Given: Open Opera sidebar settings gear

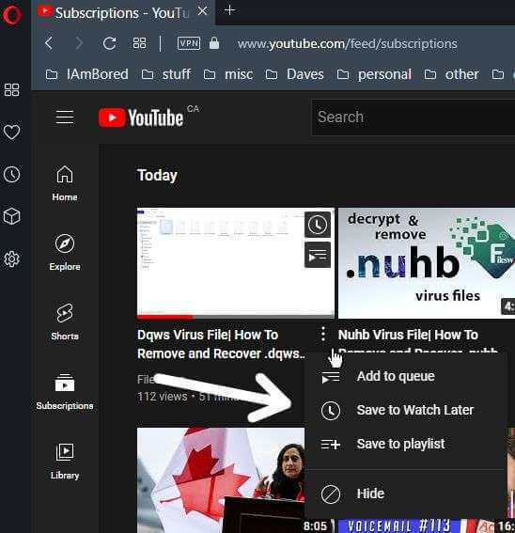Looking at the screenshot, I should [11, 259].
